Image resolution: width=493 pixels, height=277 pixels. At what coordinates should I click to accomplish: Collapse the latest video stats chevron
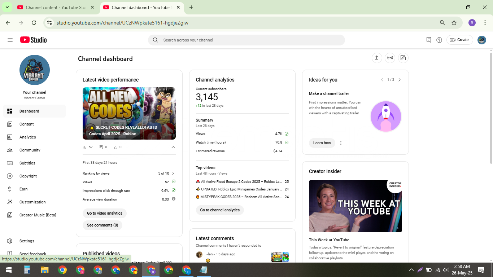[x=173, y=147]
